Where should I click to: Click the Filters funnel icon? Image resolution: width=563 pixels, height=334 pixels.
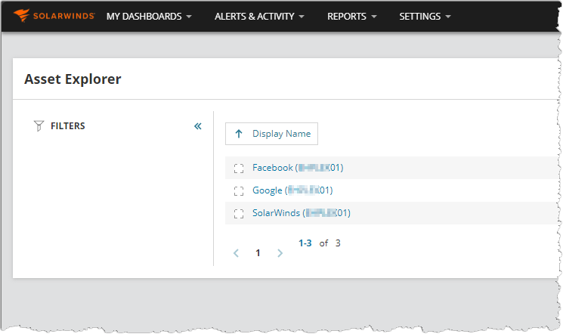coord(39,125)
